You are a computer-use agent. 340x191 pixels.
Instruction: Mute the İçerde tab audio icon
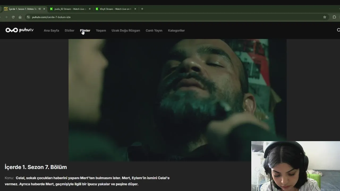click(x=40, y=9)
